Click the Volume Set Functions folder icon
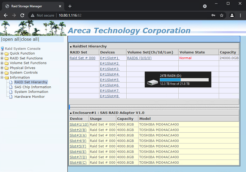 click(x=7, y=63)
